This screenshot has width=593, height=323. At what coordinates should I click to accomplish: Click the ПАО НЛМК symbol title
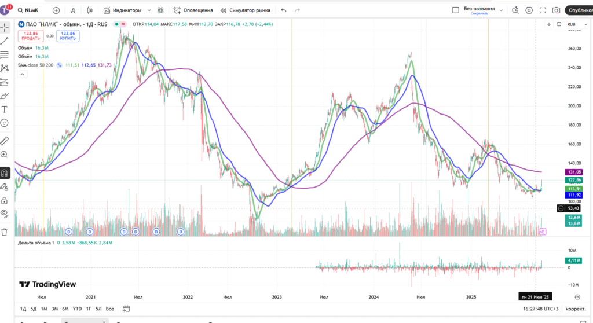click(63, 24)
